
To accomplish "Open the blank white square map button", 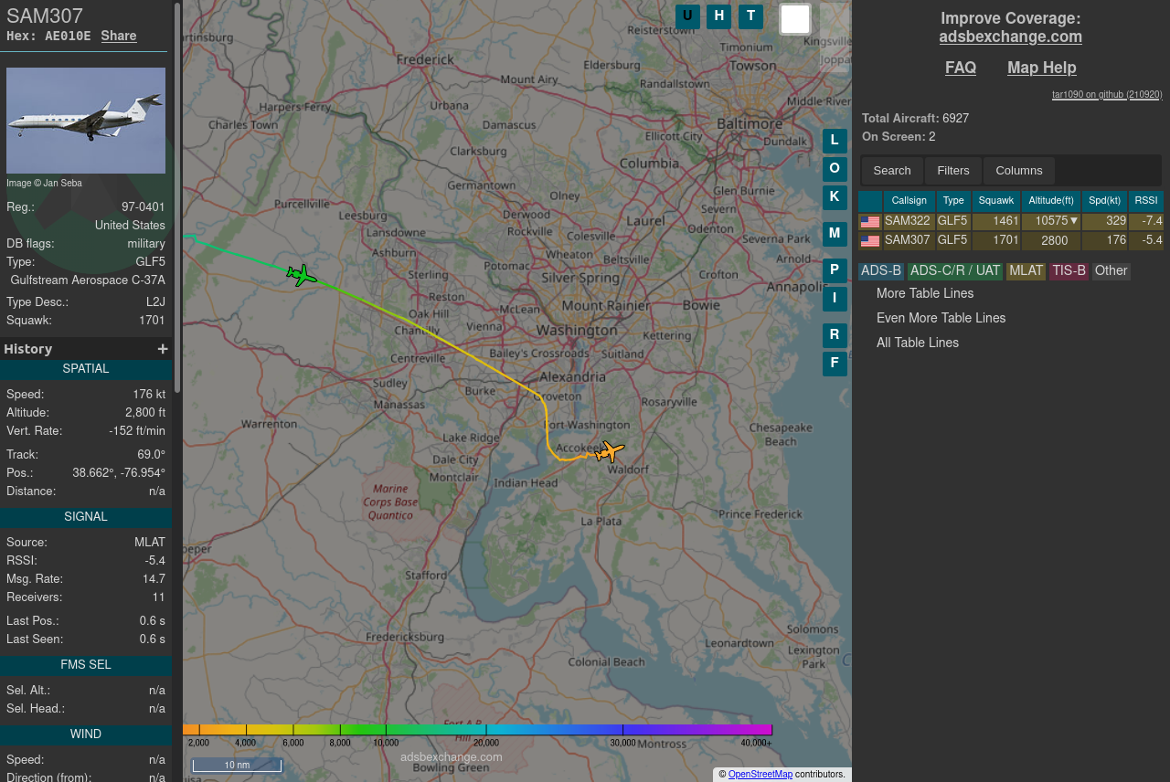I will point(795,19).
